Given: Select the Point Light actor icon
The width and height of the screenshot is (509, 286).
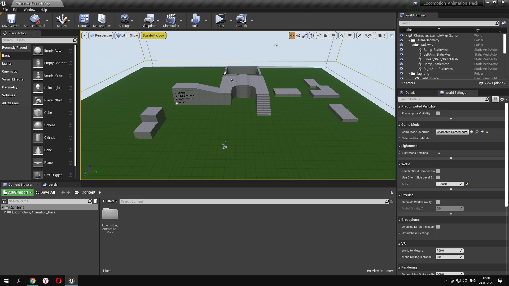Looking at the screenshot, I should click(x=38, y=88).
